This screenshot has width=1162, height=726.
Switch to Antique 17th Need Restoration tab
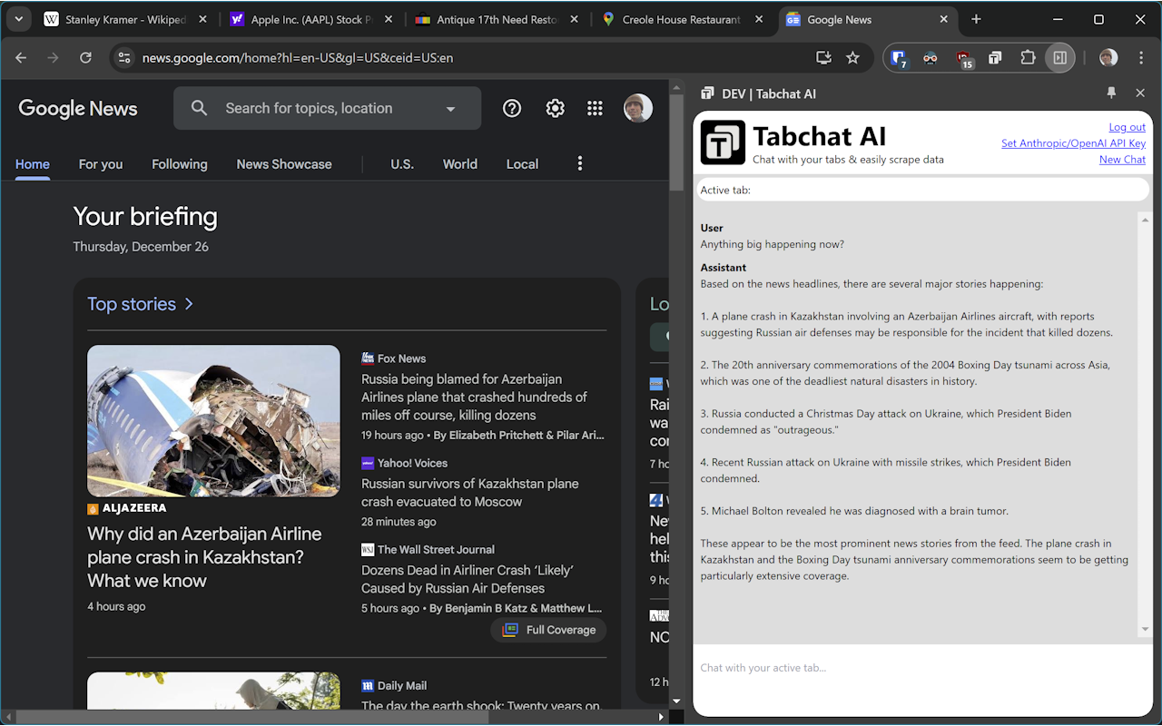(x=497, y=19)
